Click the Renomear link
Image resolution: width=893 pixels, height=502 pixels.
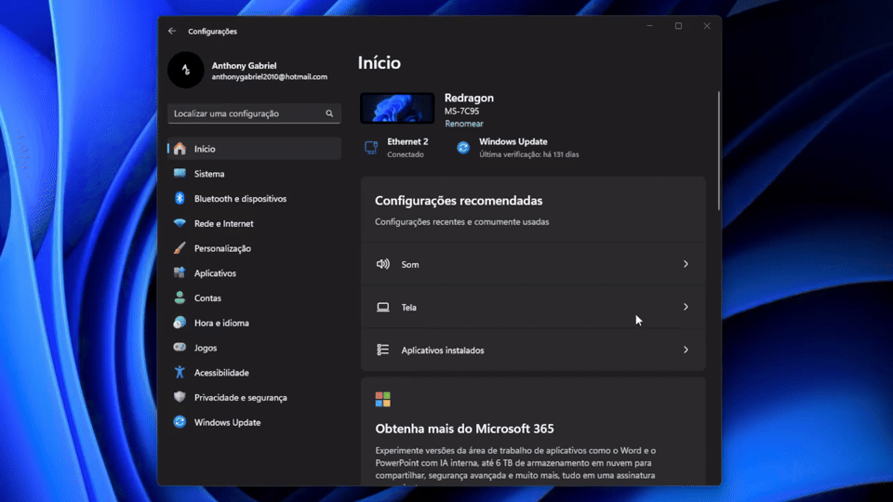click(463, 124)
